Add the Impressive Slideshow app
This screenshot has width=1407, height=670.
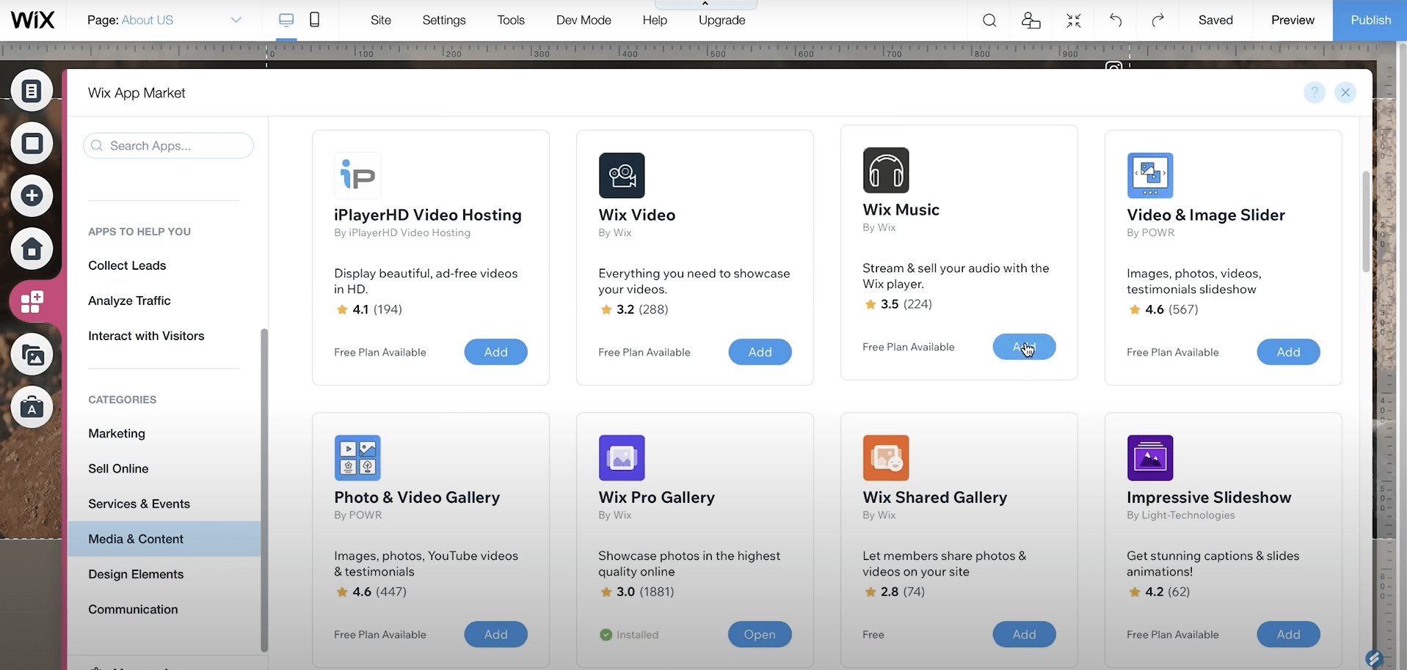pos(1288,634)
